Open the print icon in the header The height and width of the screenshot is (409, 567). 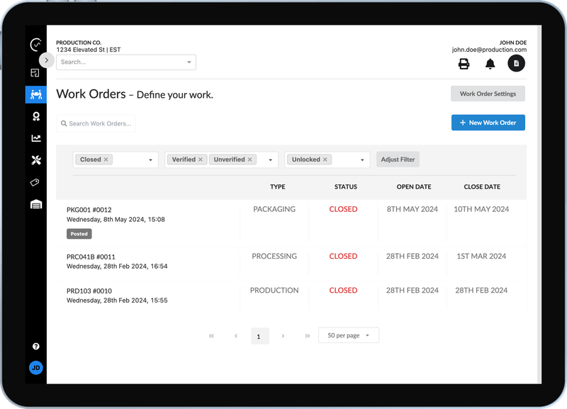point(464,63)
